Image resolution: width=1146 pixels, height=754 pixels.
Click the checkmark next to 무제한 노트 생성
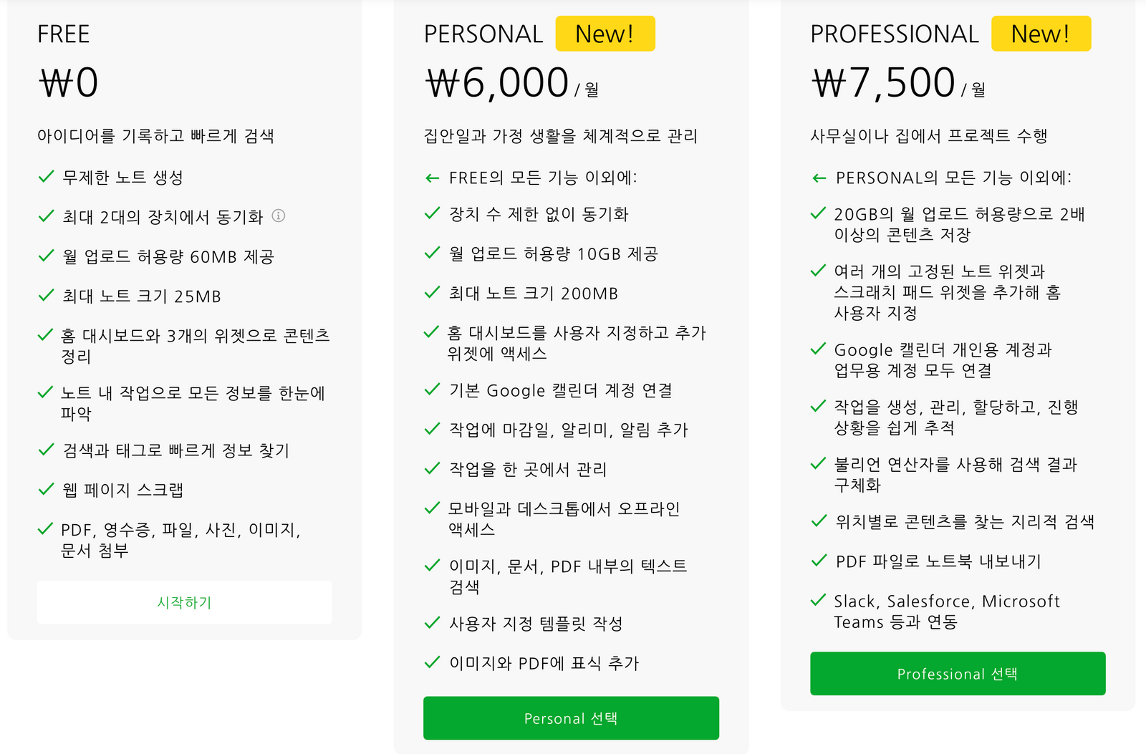[x=46, y=176]
